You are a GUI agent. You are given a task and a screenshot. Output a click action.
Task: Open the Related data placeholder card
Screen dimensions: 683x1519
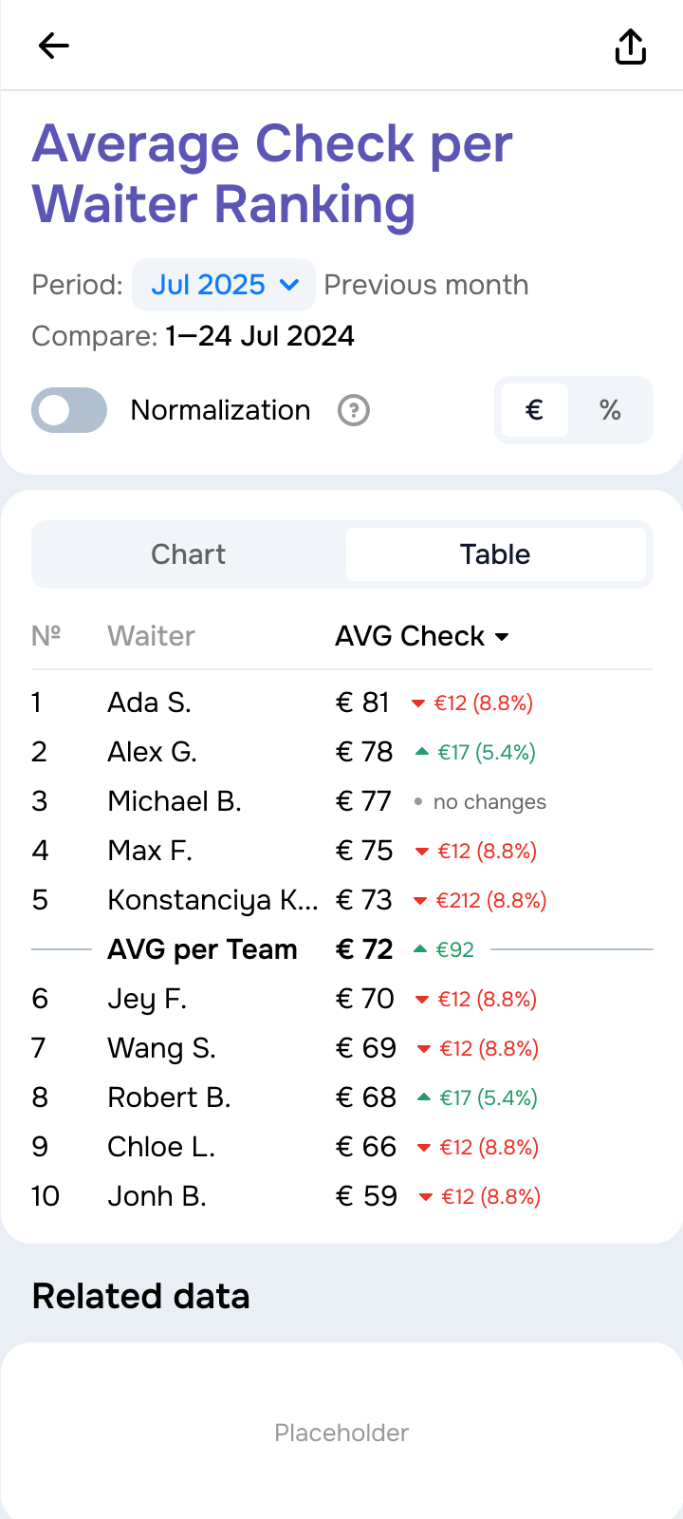click(x=341, y=1432)
